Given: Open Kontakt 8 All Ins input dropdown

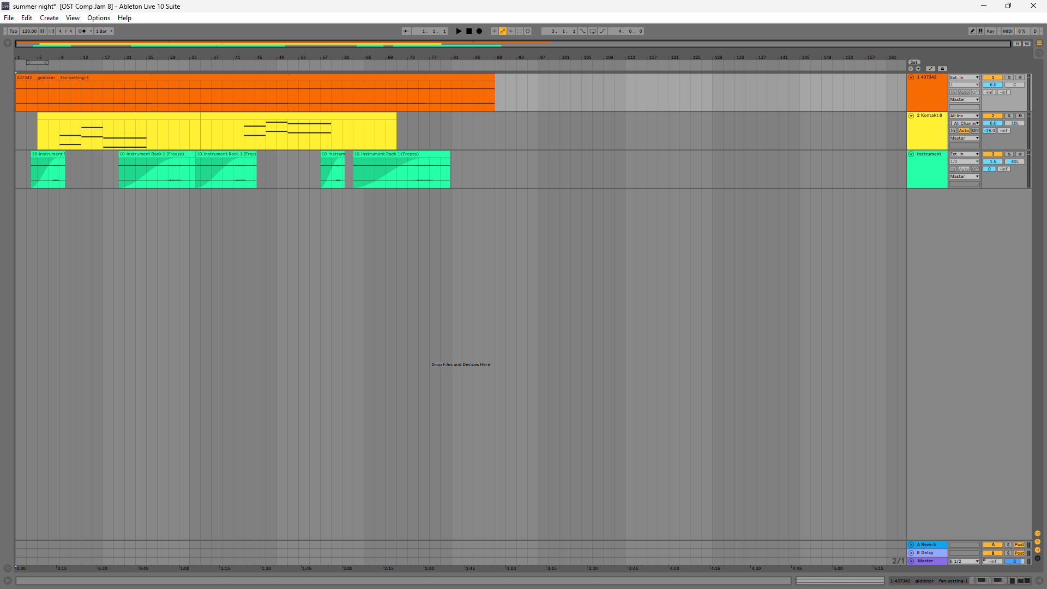Looking at the screenshot, I should point(964,116).
